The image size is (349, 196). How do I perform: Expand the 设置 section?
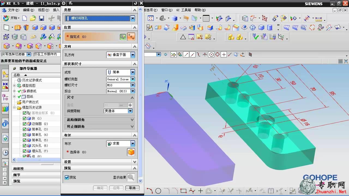pyautogui.click(x=100, y=162)
